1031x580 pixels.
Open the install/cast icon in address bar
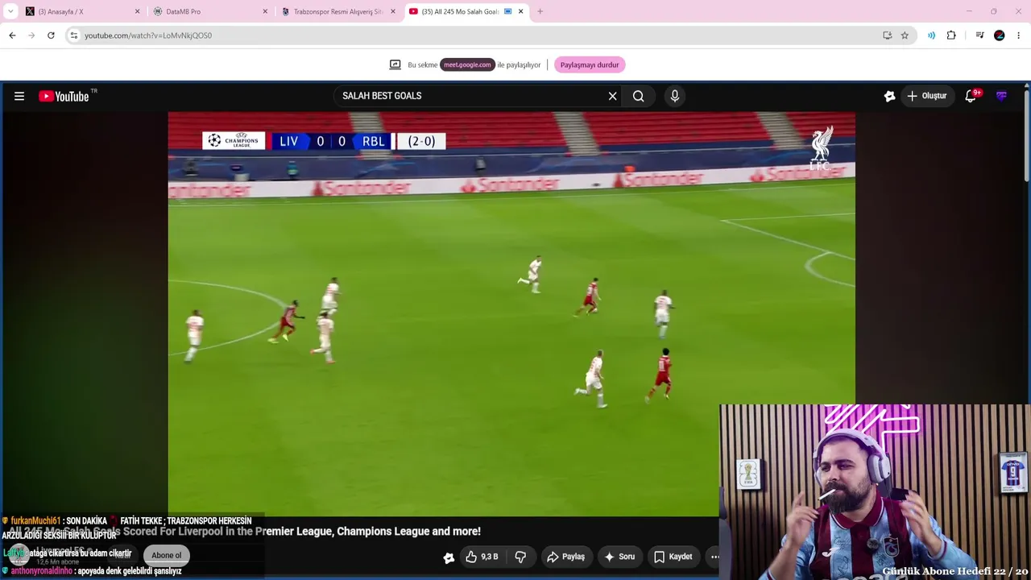(887, 35)
